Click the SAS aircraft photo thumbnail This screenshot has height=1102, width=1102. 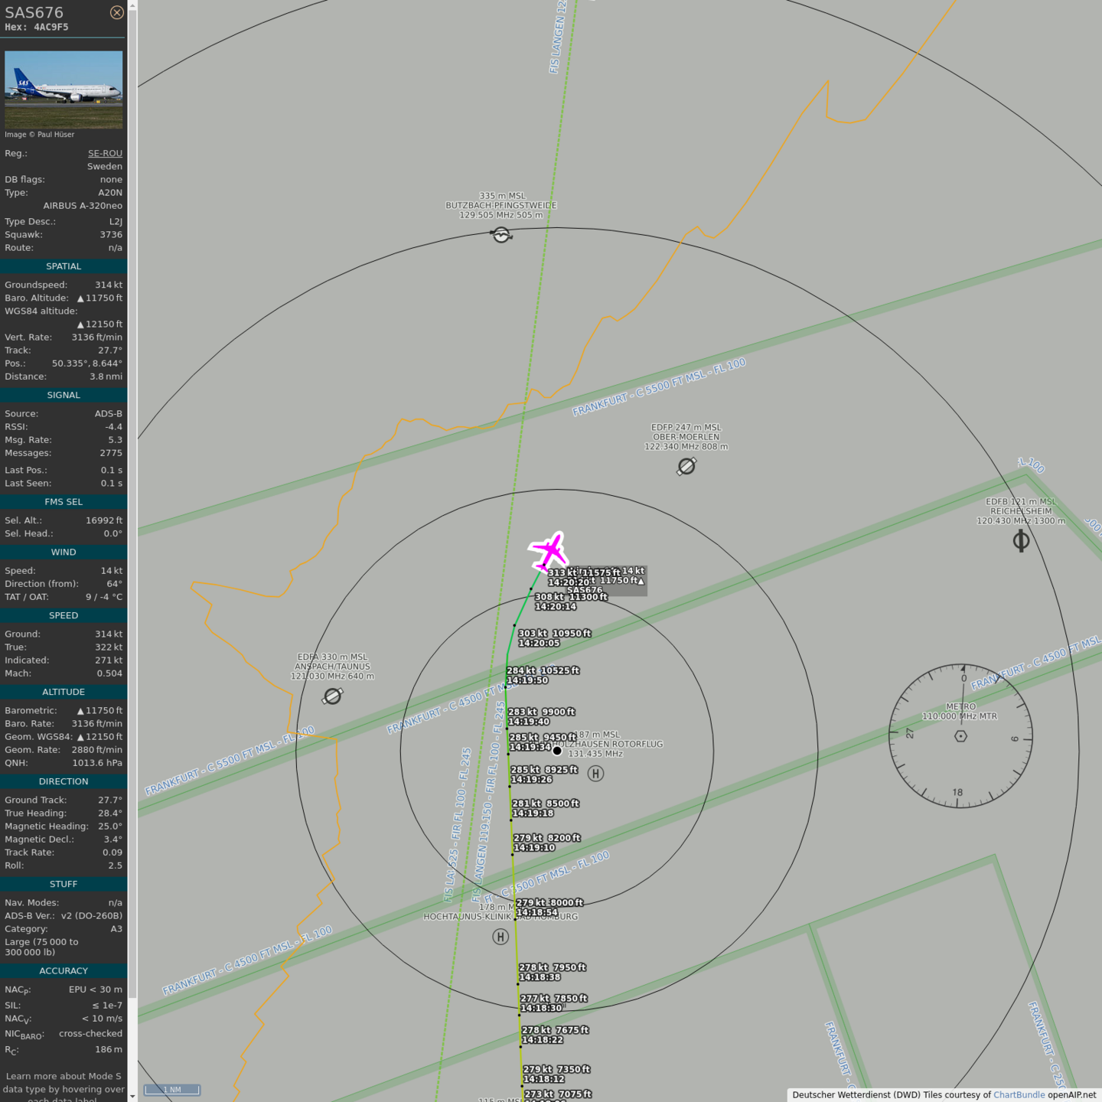64,90
